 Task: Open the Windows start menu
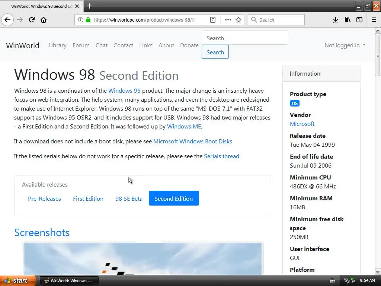point(18,281)
